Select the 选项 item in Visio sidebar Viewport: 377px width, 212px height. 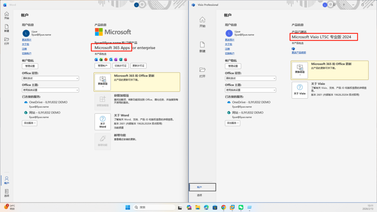pyautogui.click(x=200, y=195)
